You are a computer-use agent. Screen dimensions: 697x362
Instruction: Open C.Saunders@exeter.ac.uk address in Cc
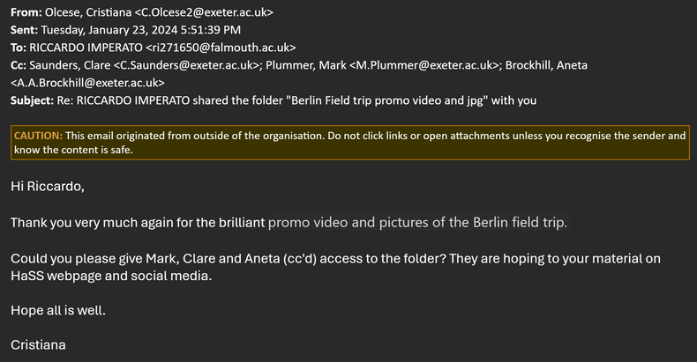pos(187,65)
